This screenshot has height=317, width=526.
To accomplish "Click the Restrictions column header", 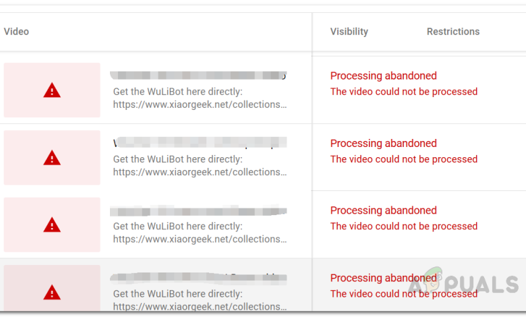I will tap(452, 32).
